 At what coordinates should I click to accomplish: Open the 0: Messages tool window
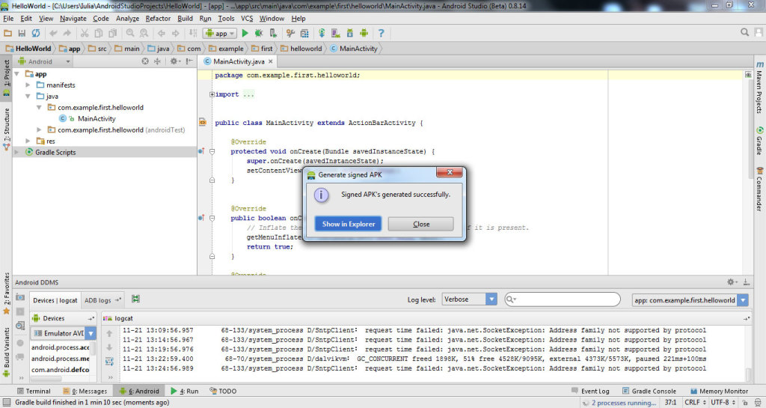(85, 391)
